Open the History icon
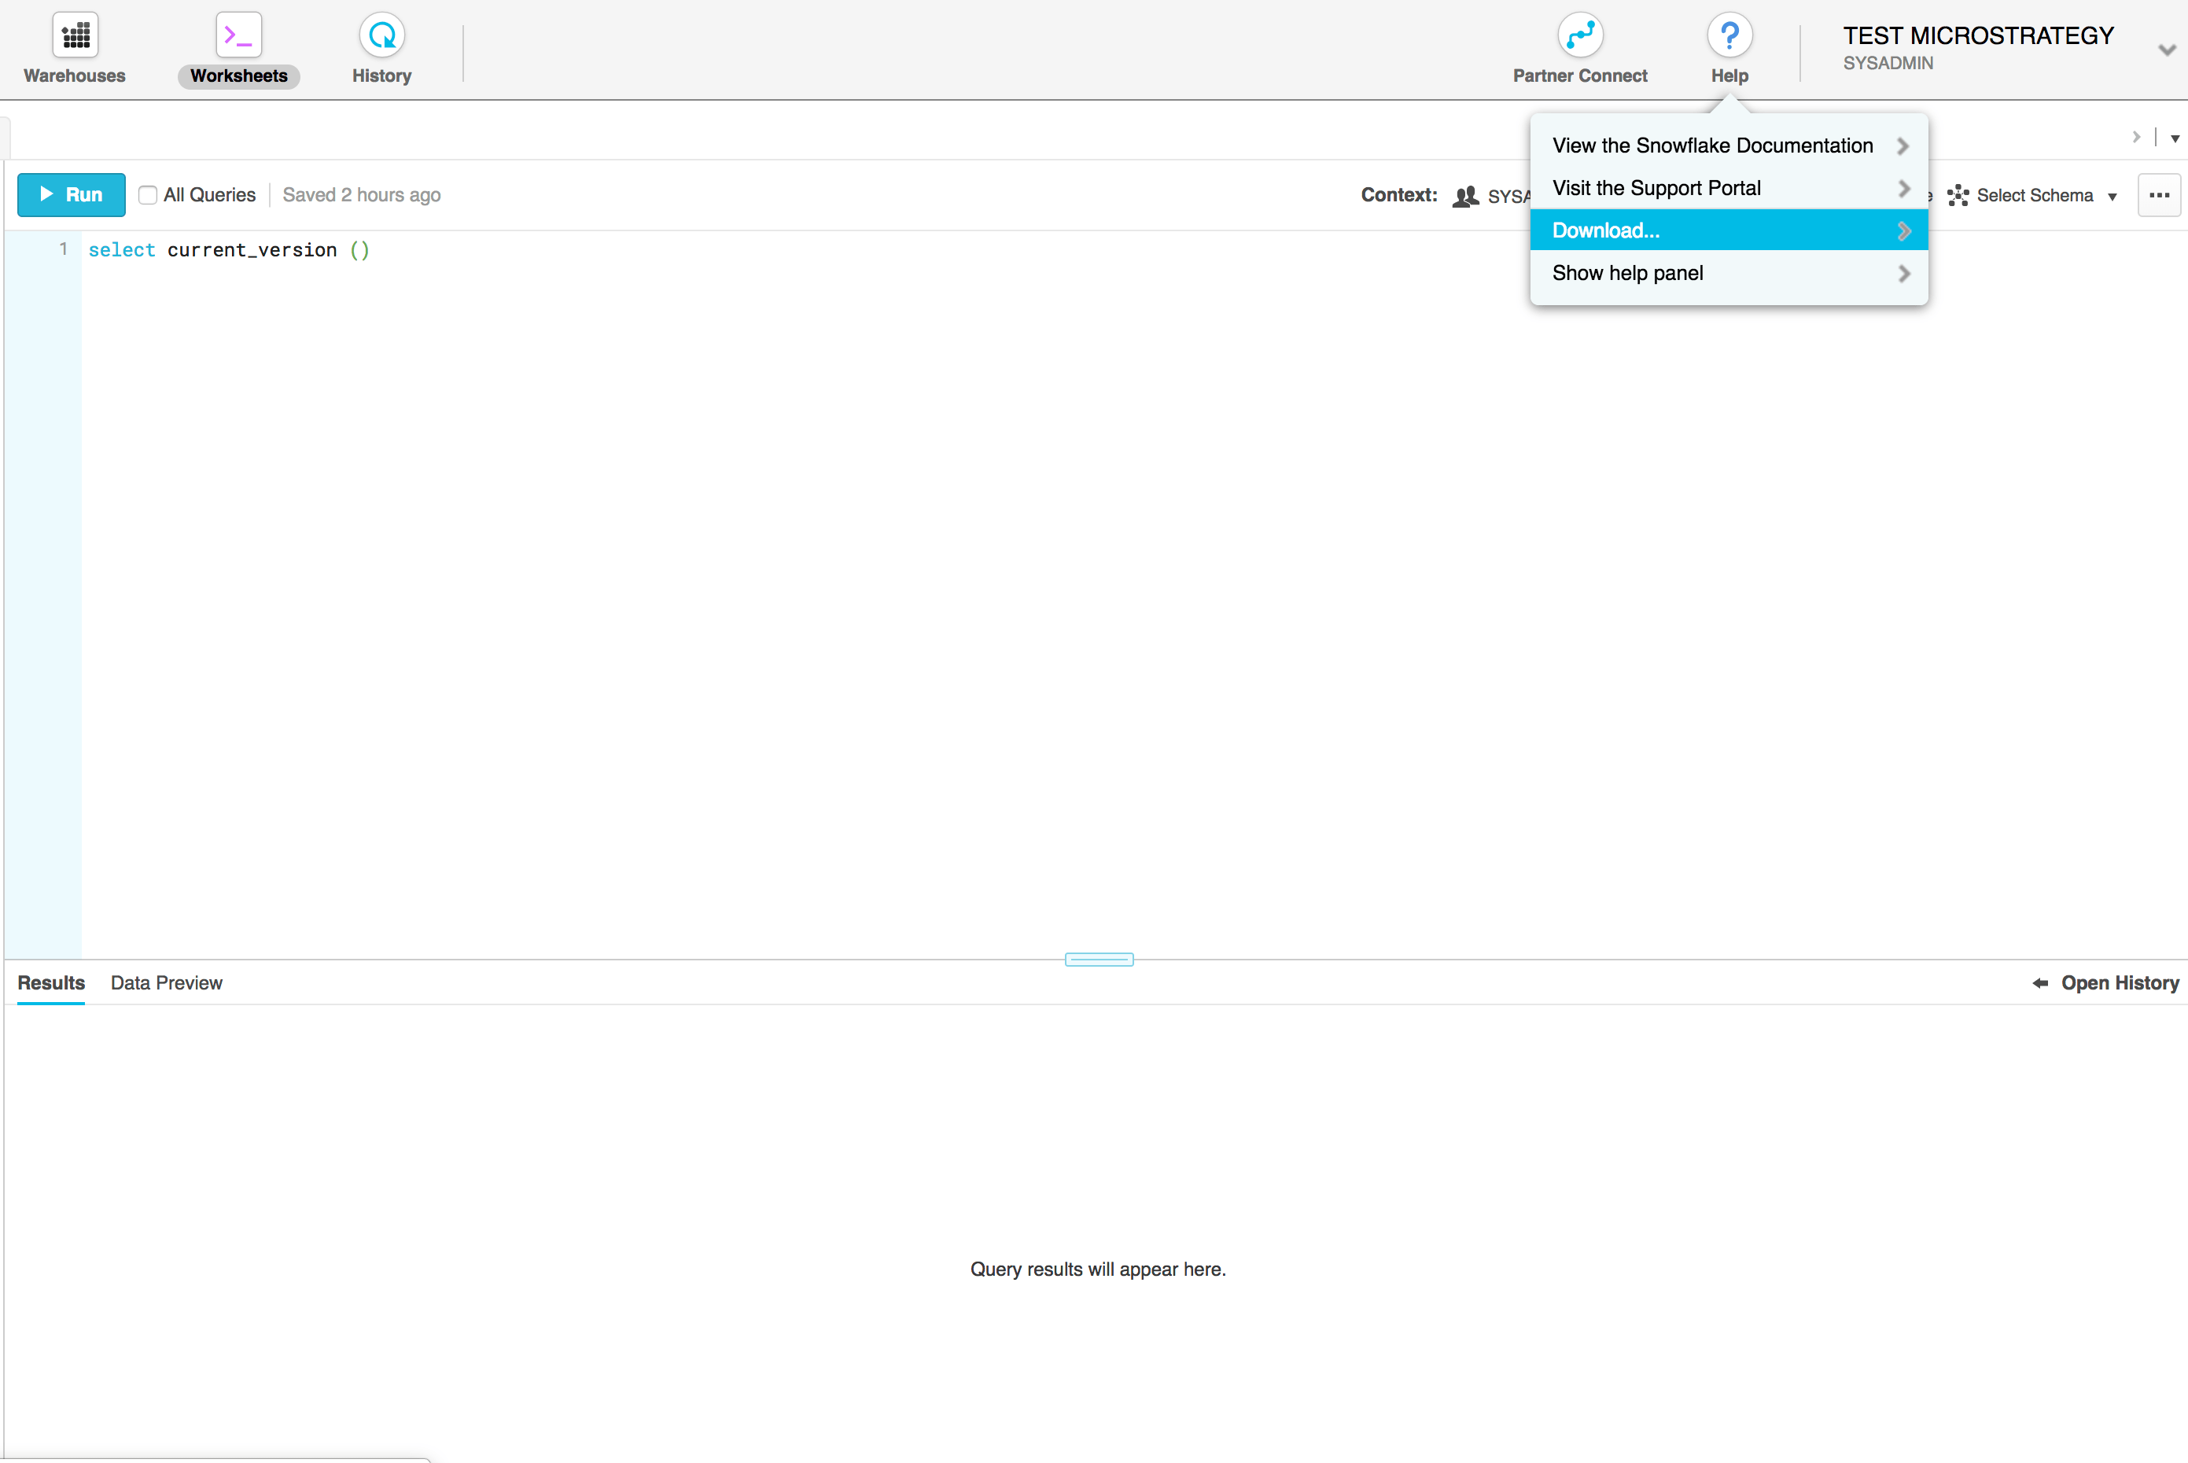 (381, 35)
